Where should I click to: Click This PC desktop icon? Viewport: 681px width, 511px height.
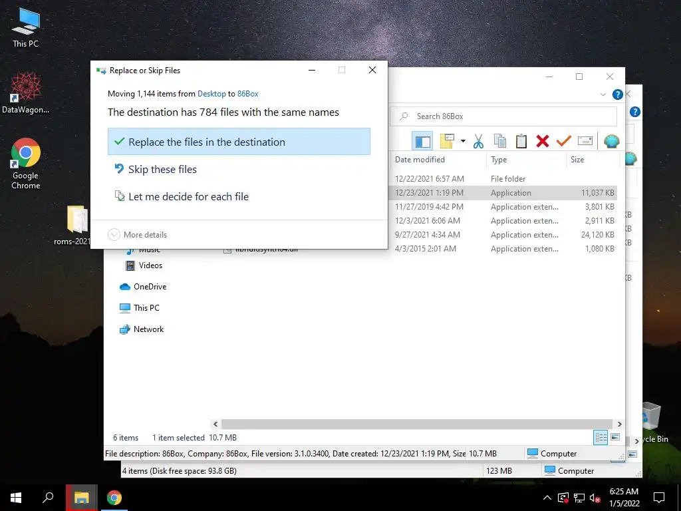[x=26, y=27]
